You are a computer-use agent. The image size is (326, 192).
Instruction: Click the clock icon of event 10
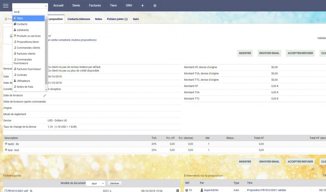click(x=187, y=190)
